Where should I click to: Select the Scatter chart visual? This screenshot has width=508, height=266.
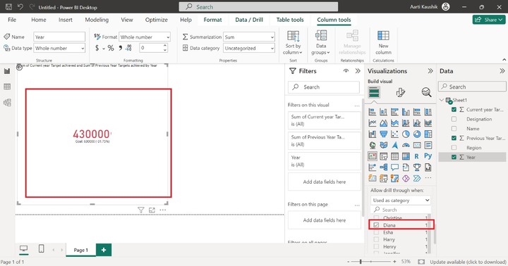(x=394, y=134)
